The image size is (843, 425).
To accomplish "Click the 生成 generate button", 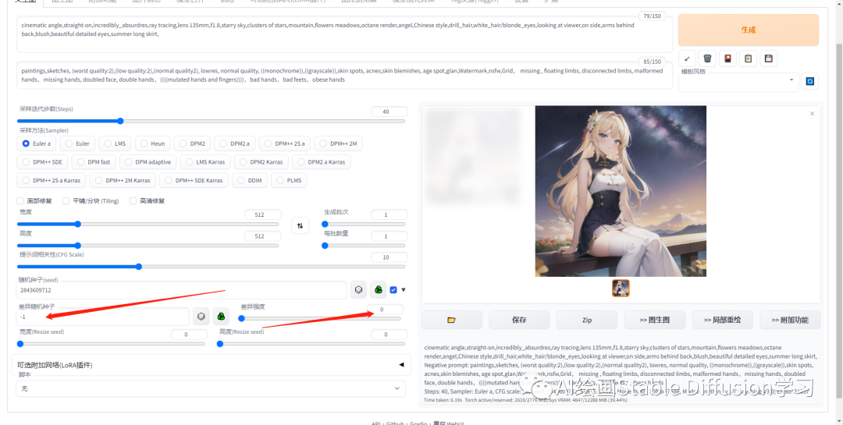I will (x=749, y=30).
